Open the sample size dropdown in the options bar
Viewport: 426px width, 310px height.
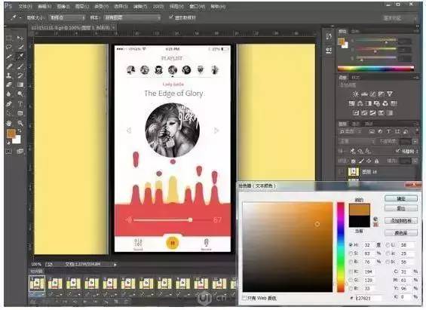point(67,17)
